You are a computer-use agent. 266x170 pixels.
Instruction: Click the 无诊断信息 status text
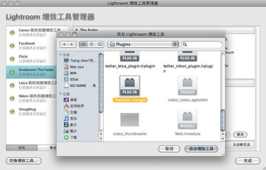[x=241, y=145]
